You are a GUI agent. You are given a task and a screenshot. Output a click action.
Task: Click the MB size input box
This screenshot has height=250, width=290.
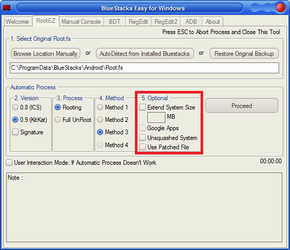point(156,117)
